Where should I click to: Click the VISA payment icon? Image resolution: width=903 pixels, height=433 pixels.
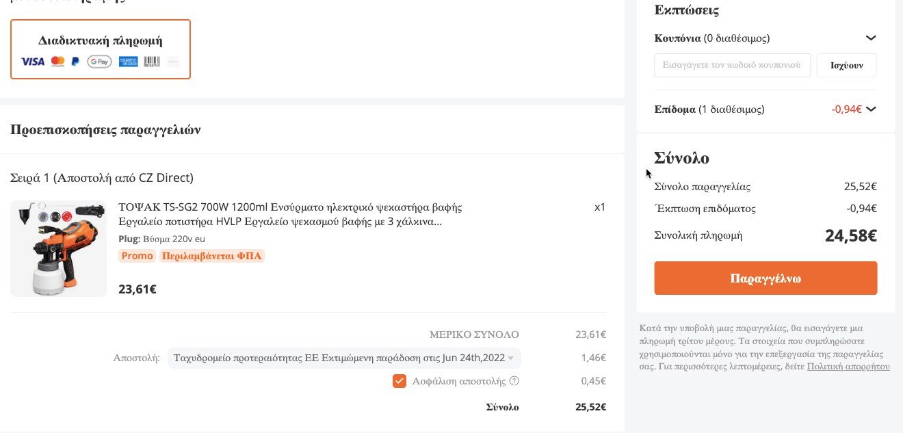(33, 62)
